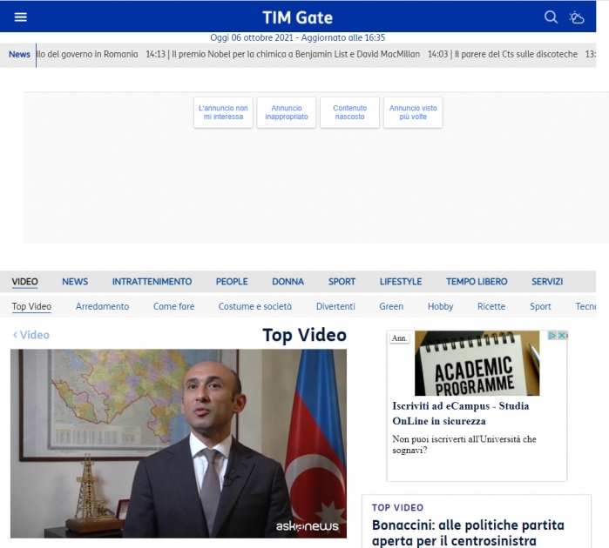The width and height of the screenshot is (609, 548).
Task: Select the Ricette video subcategory
Action: [x=491, y=306]
